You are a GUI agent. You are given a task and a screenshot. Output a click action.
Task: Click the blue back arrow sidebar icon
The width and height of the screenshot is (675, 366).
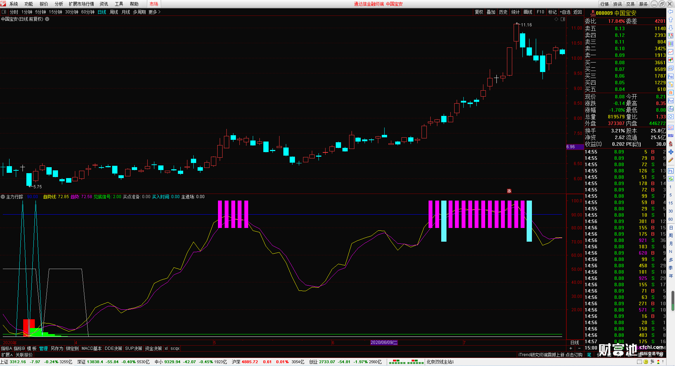click(671, 11)
